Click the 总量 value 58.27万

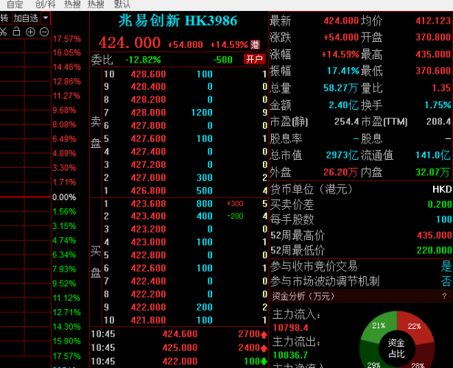340,88
